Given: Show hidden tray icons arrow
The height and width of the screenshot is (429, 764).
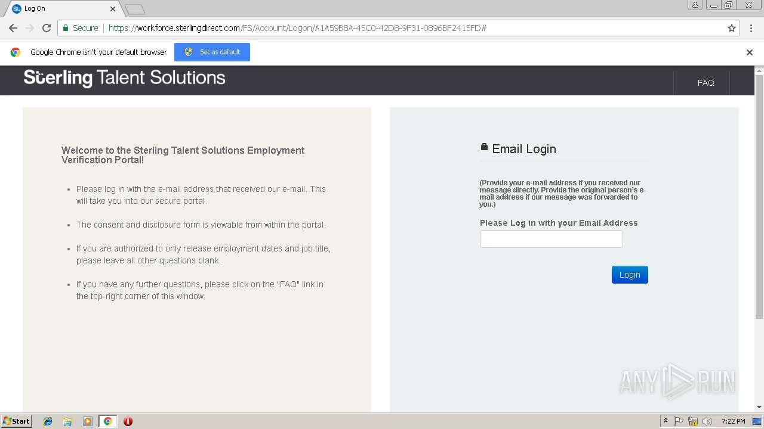Looking at the screenshot, I should coord(666,421).
